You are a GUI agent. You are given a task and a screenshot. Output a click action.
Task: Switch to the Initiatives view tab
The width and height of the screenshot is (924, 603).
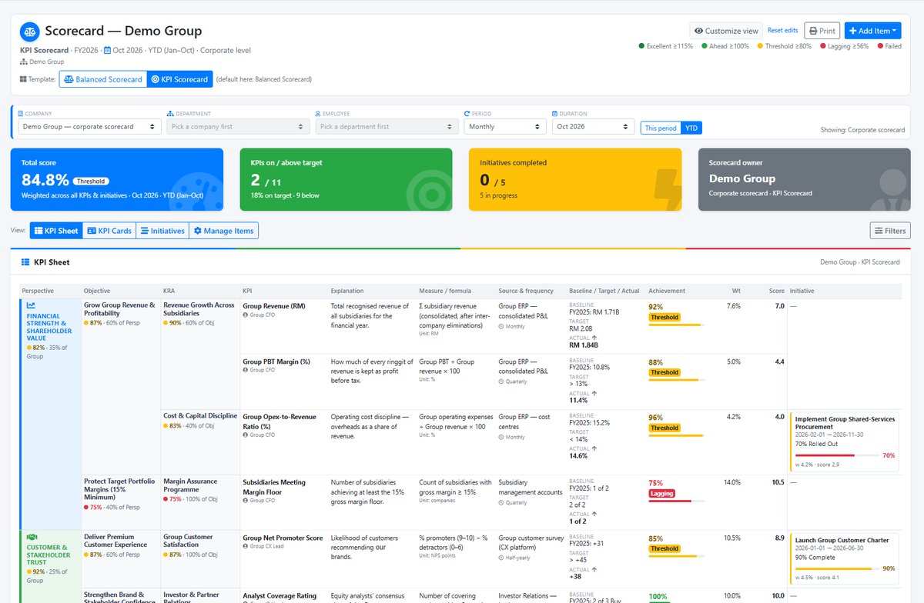pos(162,231)
